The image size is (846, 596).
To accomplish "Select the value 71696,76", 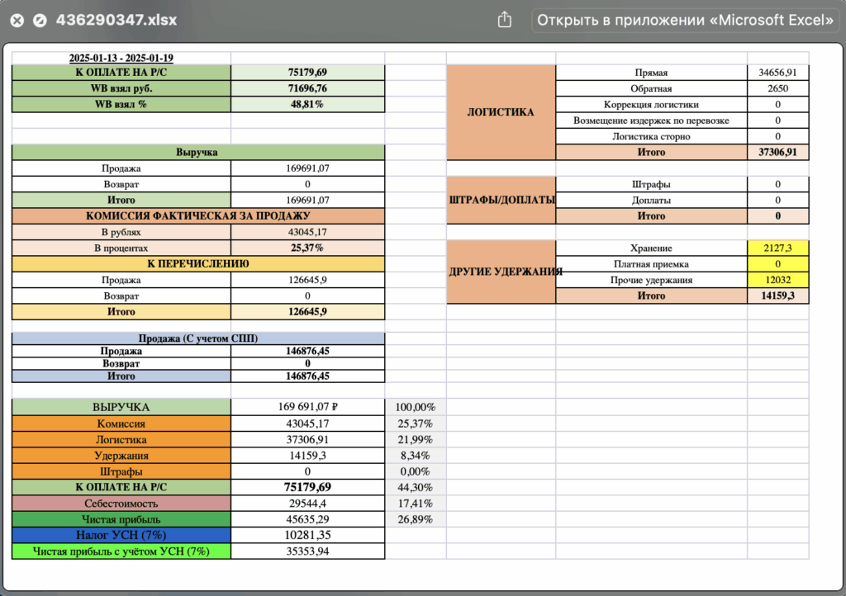I will tap(307, 88).
